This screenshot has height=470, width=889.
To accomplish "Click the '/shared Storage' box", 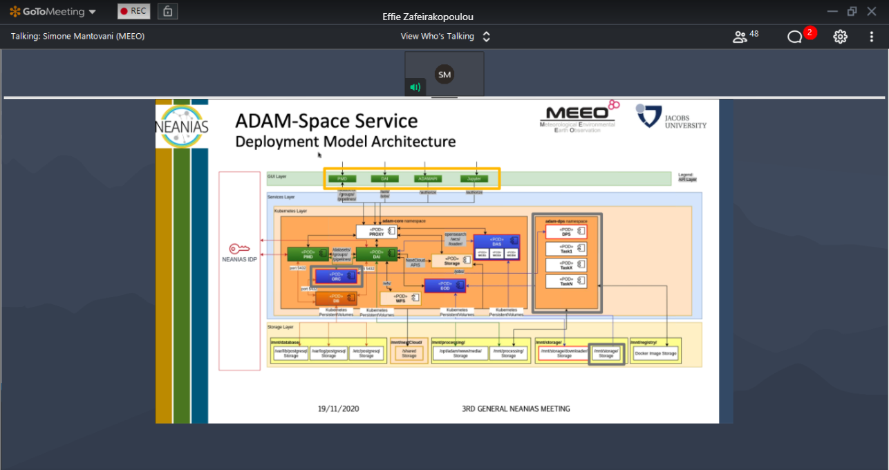I will tap(409, 353).
